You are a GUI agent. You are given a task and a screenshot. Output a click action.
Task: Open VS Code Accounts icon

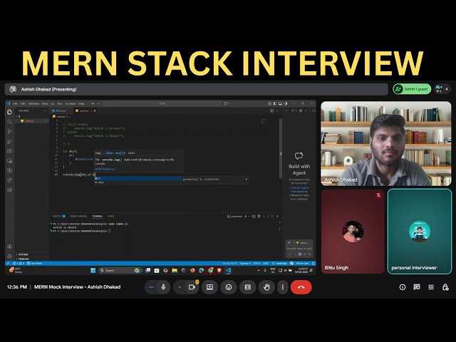[9, 247]
